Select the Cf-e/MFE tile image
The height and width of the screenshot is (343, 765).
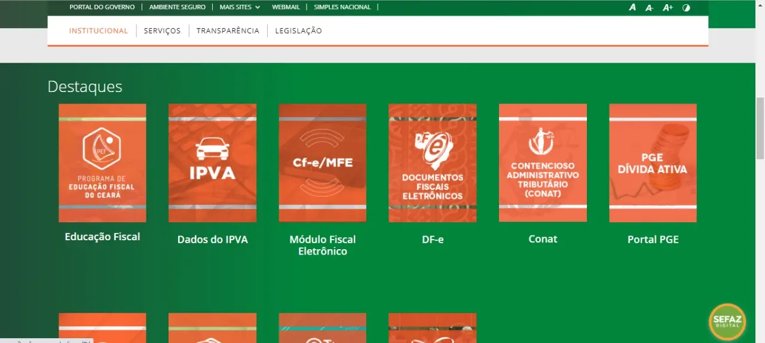click(x=322, y=163)
